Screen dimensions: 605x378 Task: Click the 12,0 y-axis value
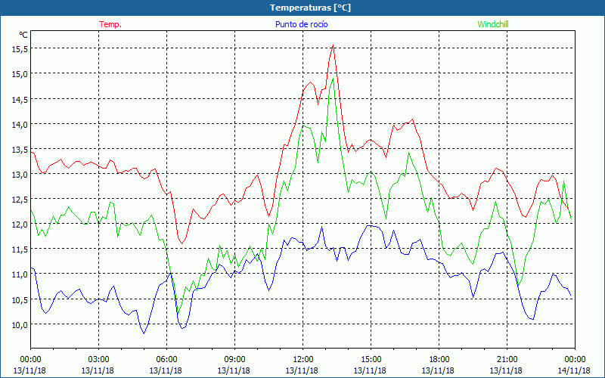point(20,224)
